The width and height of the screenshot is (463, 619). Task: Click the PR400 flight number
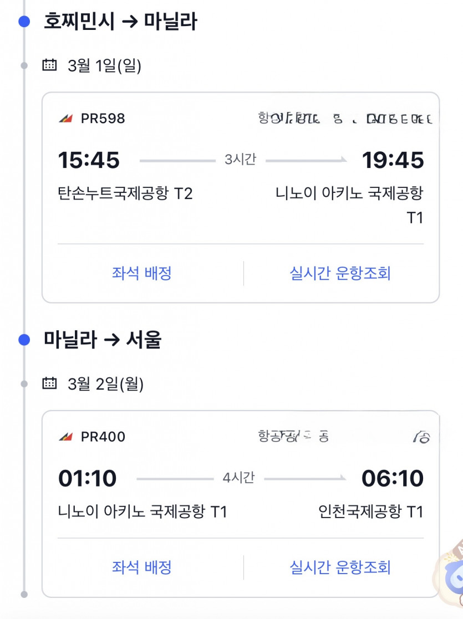(103, 437)
